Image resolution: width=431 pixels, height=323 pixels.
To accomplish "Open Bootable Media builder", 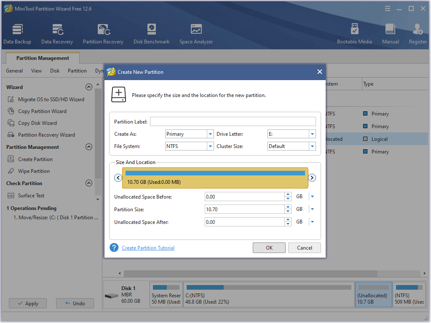I will click(x=354, y=34).
